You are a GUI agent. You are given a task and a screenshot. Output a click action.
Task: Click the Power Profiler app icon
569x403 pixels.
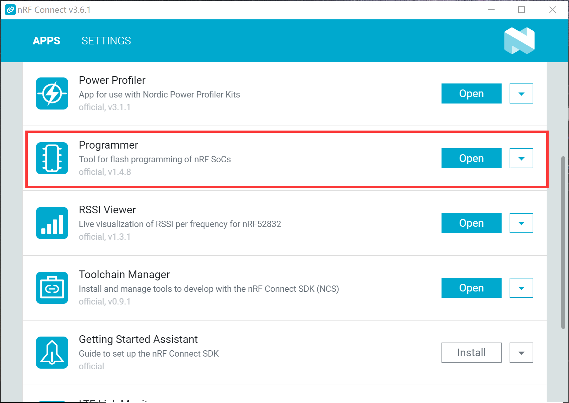(x=52, y=93)
